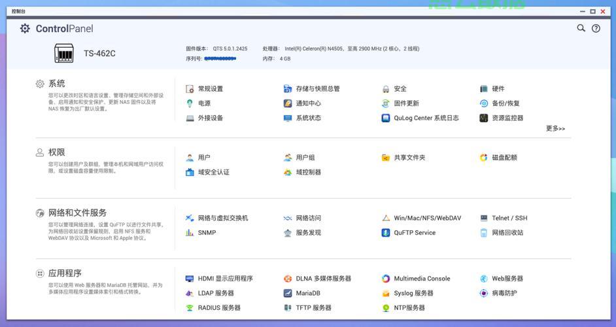The height and width of the screenshot is (327, 616).
Task: Open the SNMP icon
Action: tap(190, 233)
